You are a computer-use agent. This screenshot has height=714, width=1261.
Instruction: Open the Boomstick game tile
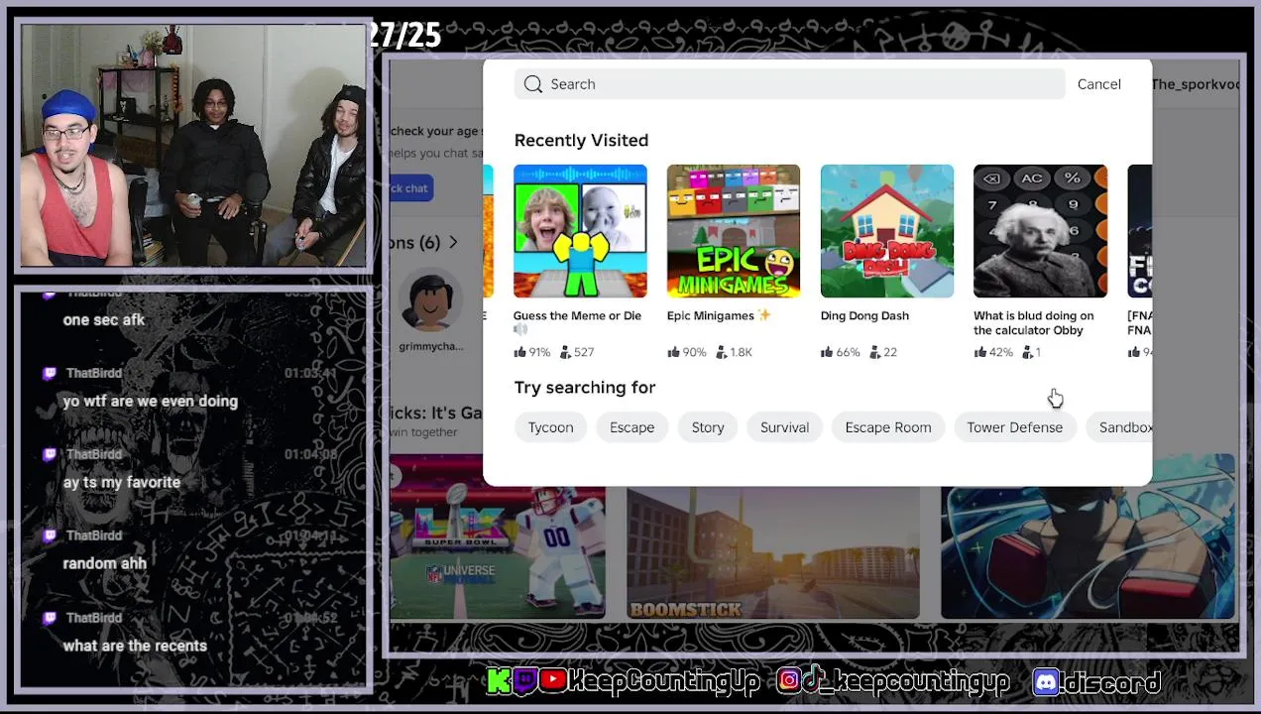[773, 552]
